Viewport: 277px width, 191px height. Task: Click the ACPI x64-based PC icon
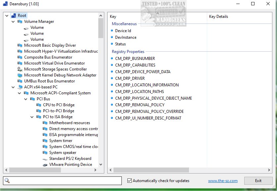pyautogui.click(x=20, y=87)
